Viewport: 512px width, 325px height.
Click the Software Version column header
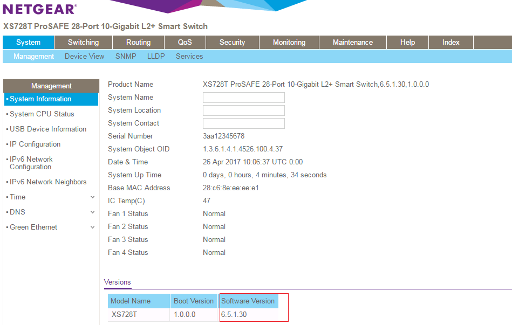248,301
